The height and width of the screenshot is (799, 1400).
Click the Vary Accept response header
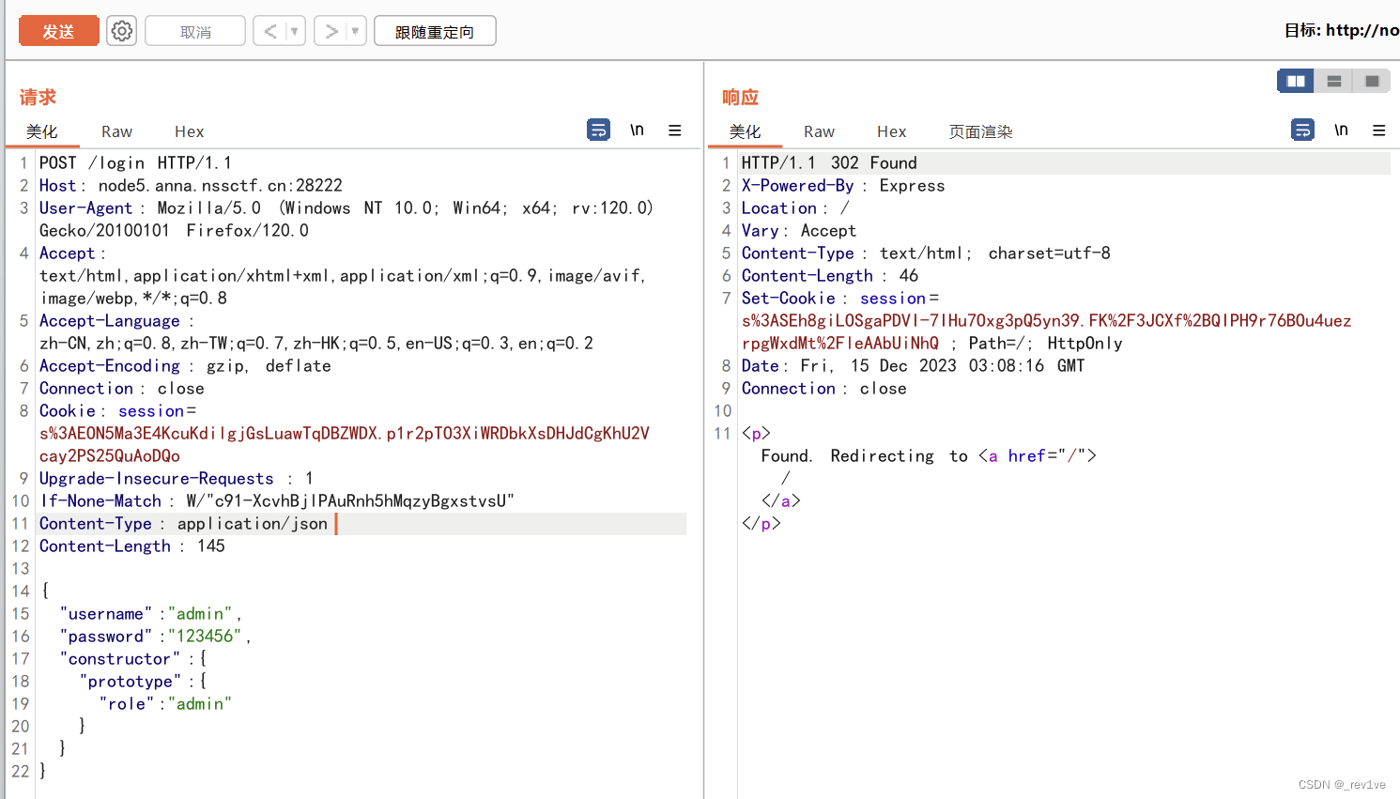click(x=799, y=230)
